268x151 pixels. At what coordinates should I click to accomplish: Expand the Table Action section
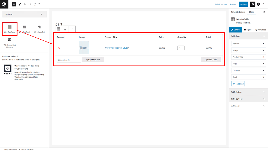tap(248, 92)
